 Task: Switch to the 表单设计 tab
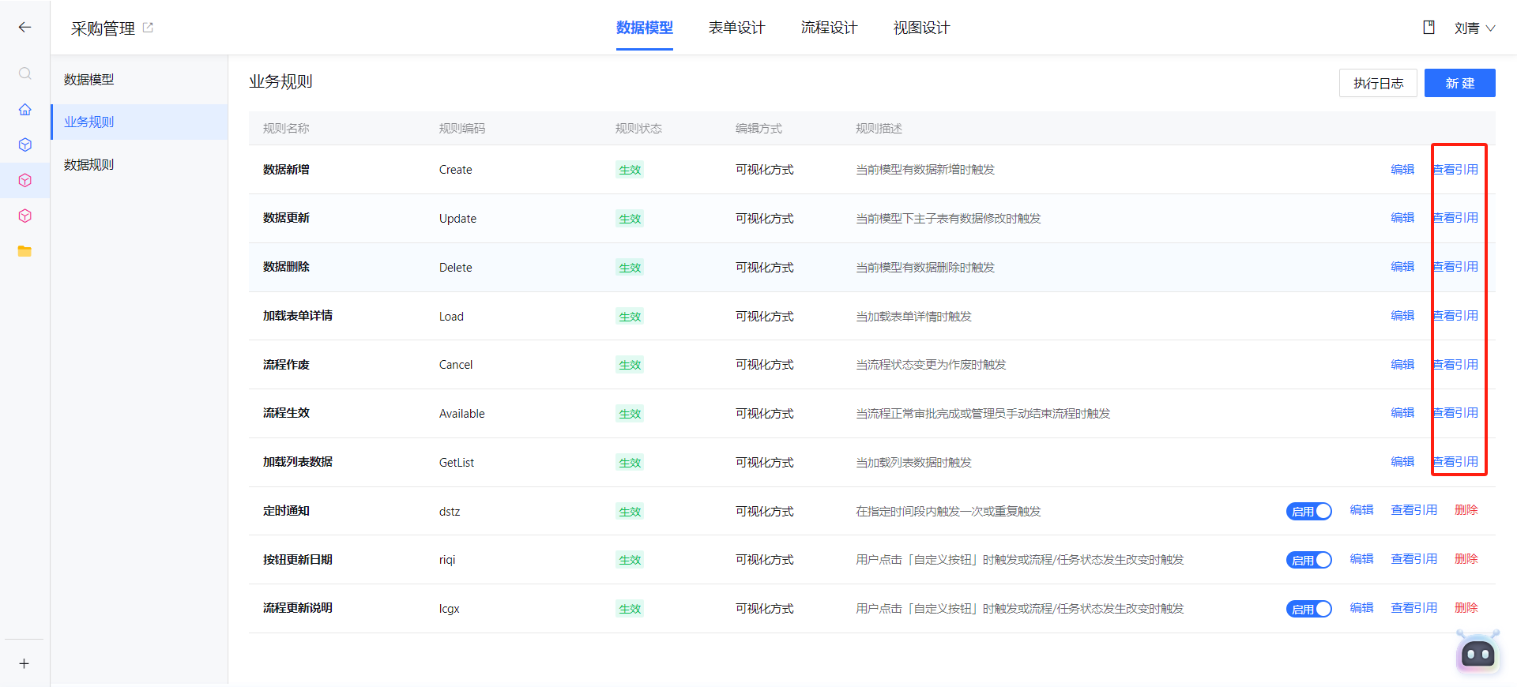point(737,28)
